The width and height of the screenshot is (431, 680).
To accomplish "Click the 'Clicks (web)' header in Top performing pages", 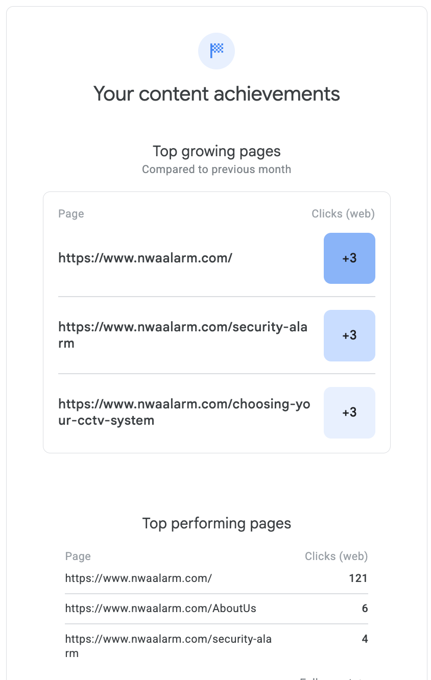I will click(x=336, y=556).
